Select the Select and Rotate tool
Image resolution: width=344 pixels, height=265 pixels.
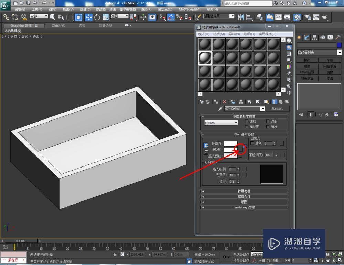pyautogui.click(x=97, y=17)
